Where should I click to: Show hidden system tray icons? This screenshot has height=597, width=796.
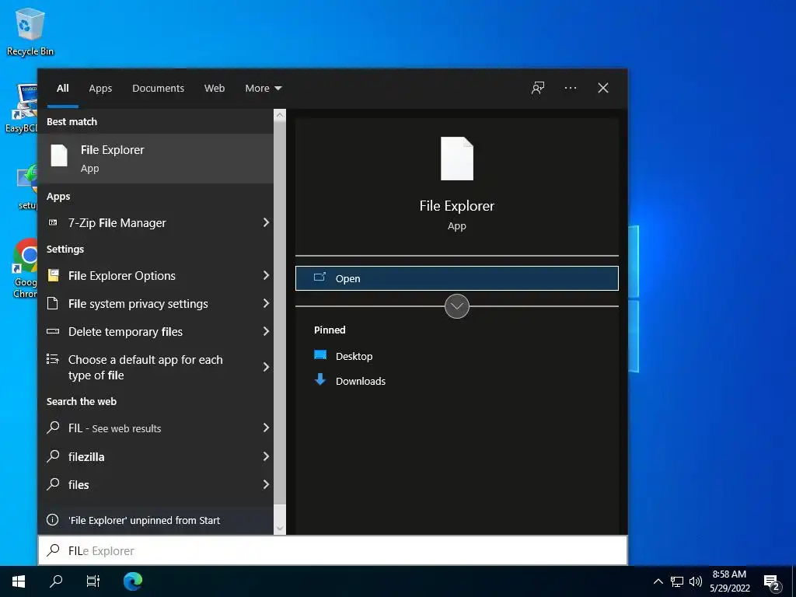pos(658,581)
